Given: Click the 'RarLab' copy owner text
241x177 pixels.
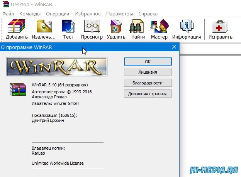Looking at the screenshot, I should click(x=38, y=153).
